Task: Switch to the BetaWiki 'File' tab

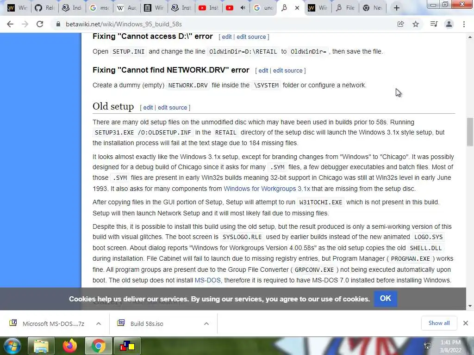Action: coord(345,8)
